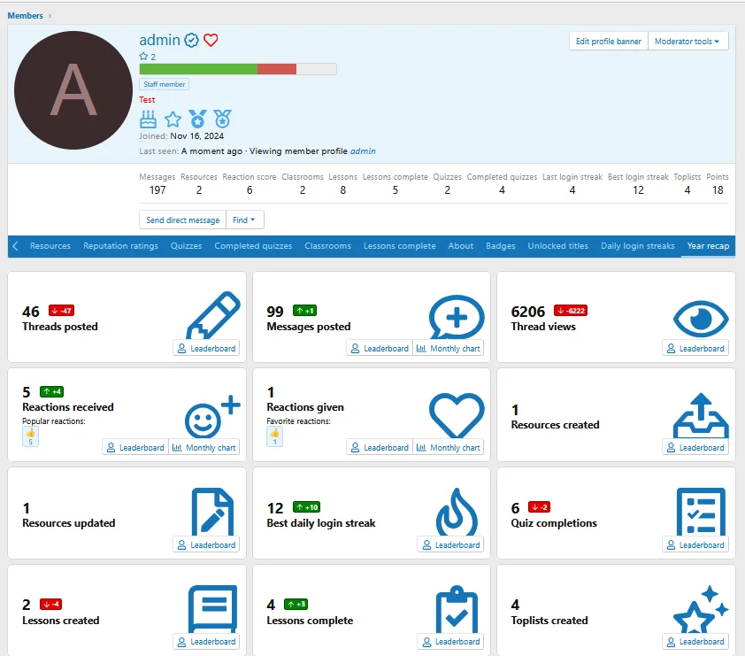Click the large admin avatar image
Image resolution: width=745 pixels, height=656 pixels.
coord(73,90)
